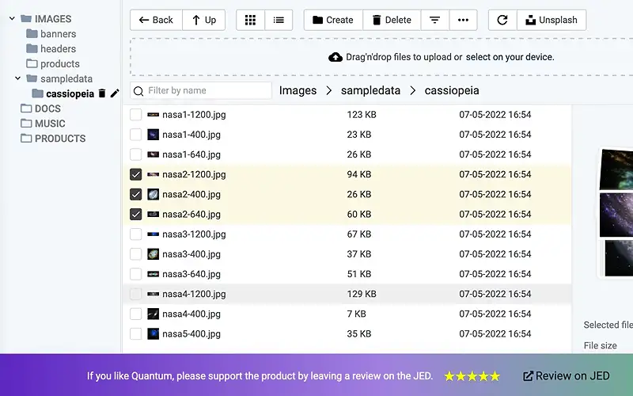The image size is (633, 396).
Task: Click the Unsplash button
Action: click(x=552, y=20)
